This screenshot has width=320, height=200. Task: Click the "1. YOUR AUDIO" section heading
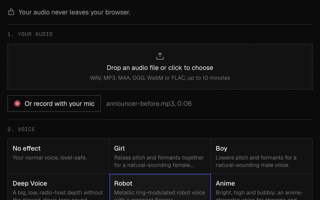point(30,34)
